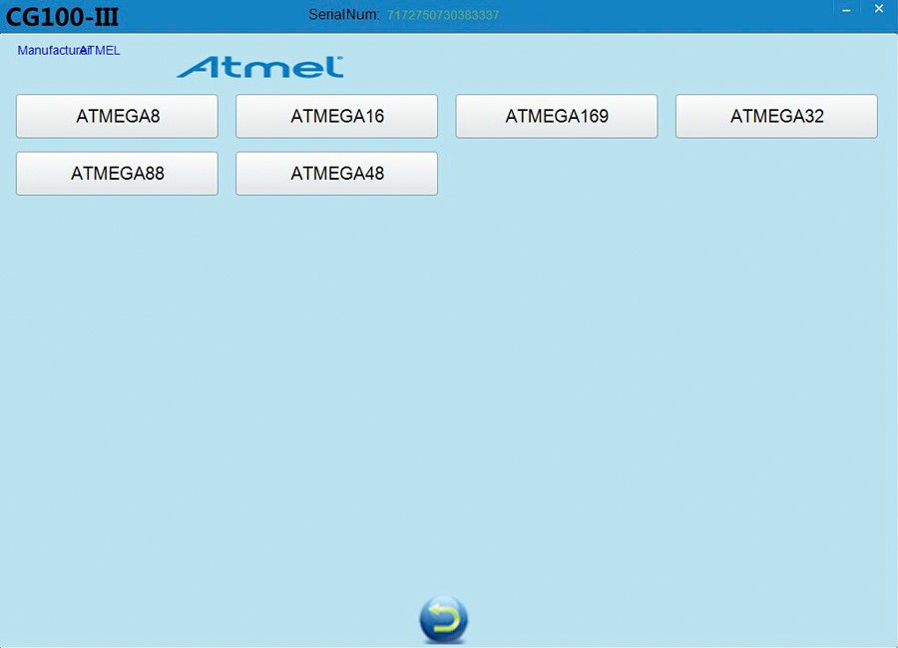Click the CG100-III title text

[x=63, y=17]
